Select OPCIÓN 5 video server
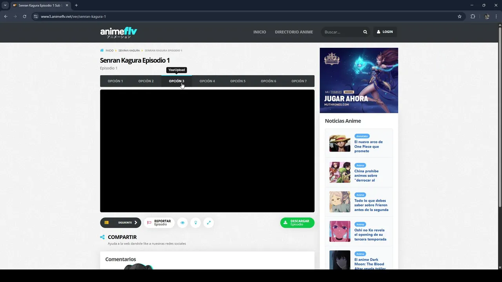 (x=238, y=81)
